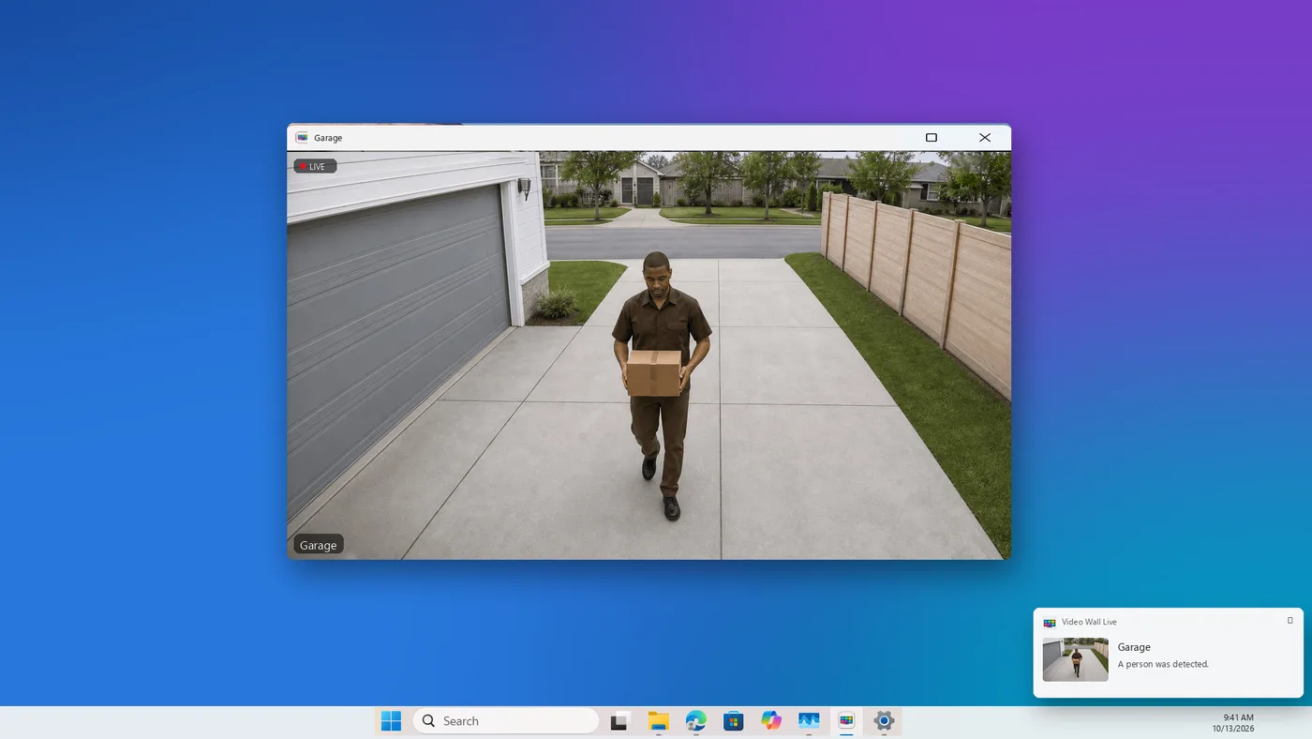Select the Video Wall Live taskbar icon
The height and width of the screenshot is (739, 1312).
tap(846, 721)
